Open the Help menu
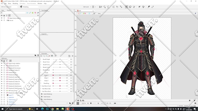Screen dimensions: 198x111 click(x=45, y=3)
